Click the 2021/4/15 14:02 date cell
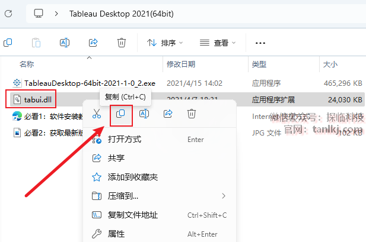The image size is (366, 242). (195, 83)
